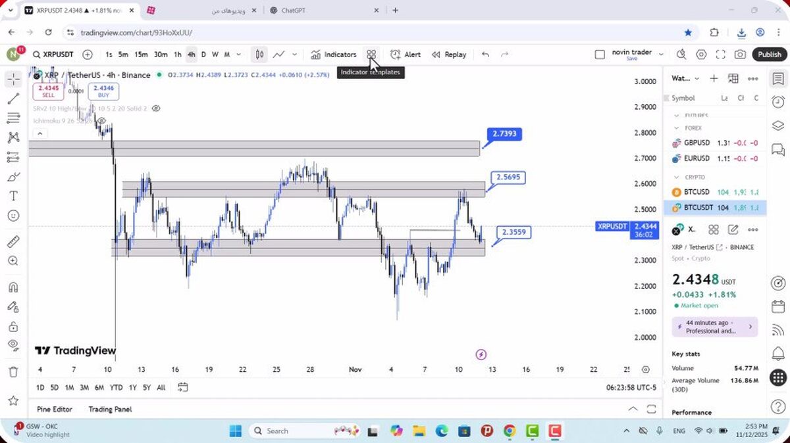Viewport: 790px width, 443px height.
Task: Open Google Chrome from the taskbar
Action: pos(510,431)
